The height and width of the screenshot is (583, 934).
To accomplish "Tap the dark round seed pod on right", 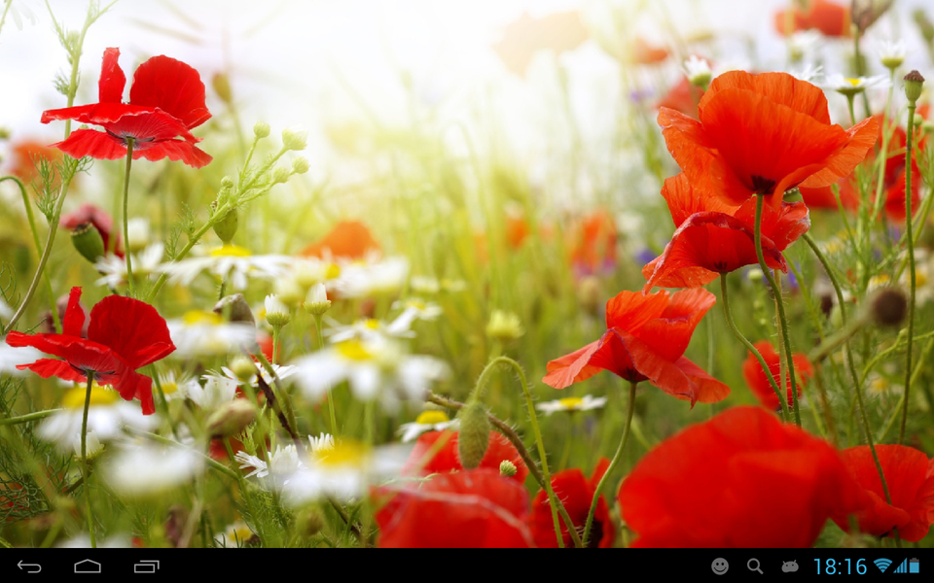I will click(x=887, y=306).
